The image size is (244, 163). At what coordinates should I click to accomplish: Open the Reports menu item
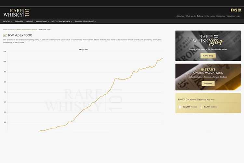(19, 22)
